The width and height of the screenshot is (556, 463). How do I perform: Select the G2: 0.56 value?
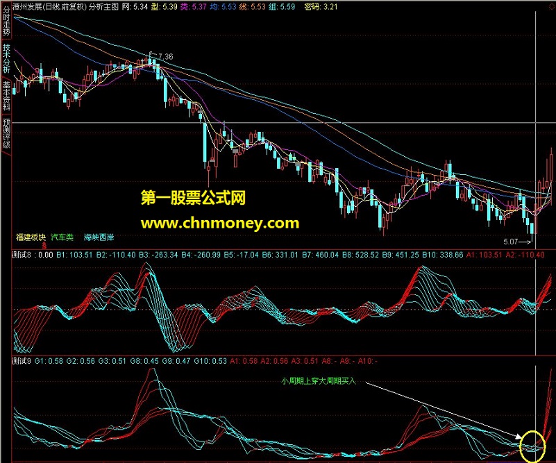[81, 361]
